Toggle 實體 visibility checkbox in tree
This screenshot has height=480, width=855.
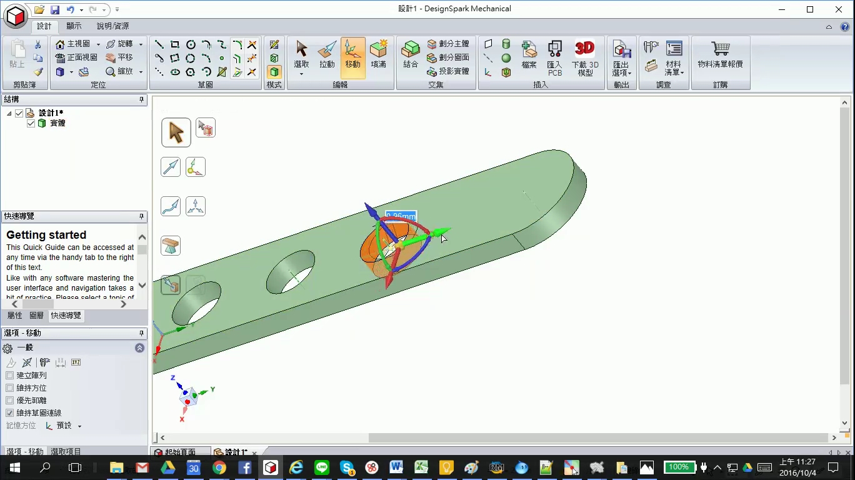click(31, 123)
